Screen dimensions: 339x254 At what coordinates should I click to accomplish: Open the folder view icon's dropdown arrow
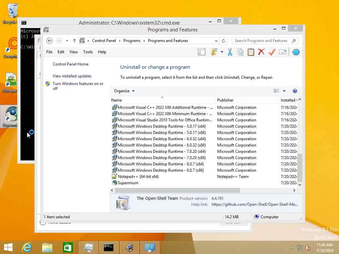(x=222, y=52)
